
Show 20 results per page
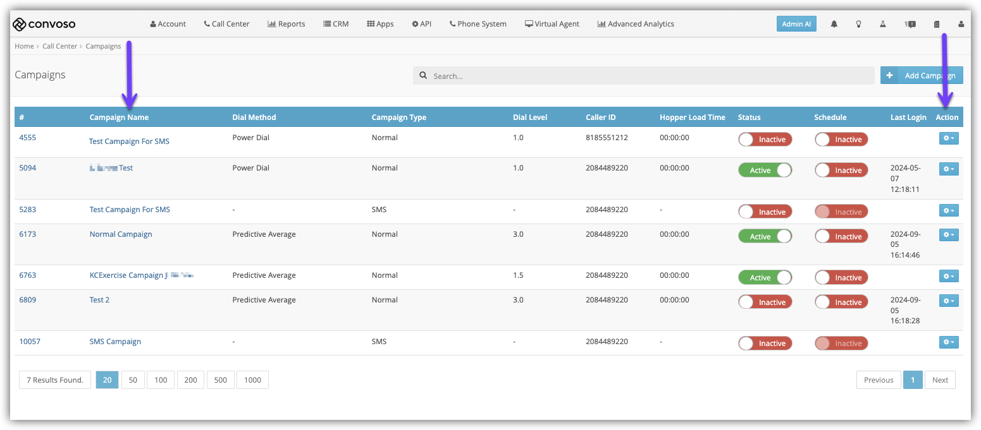(108, 379)
